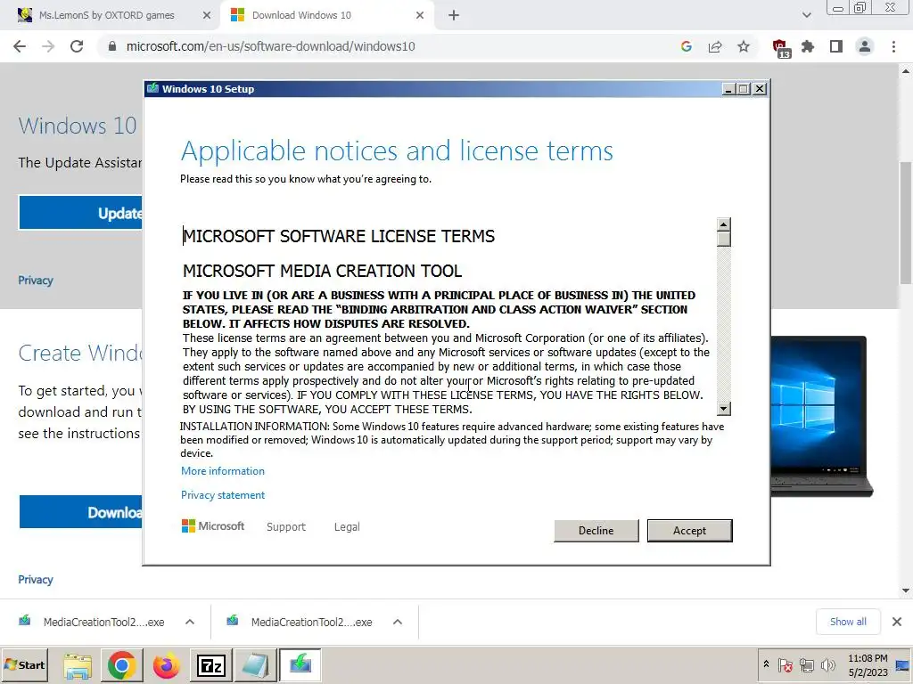Go back in browser history
This screenshot has height=684, width=913.
(x=20, y=46)
